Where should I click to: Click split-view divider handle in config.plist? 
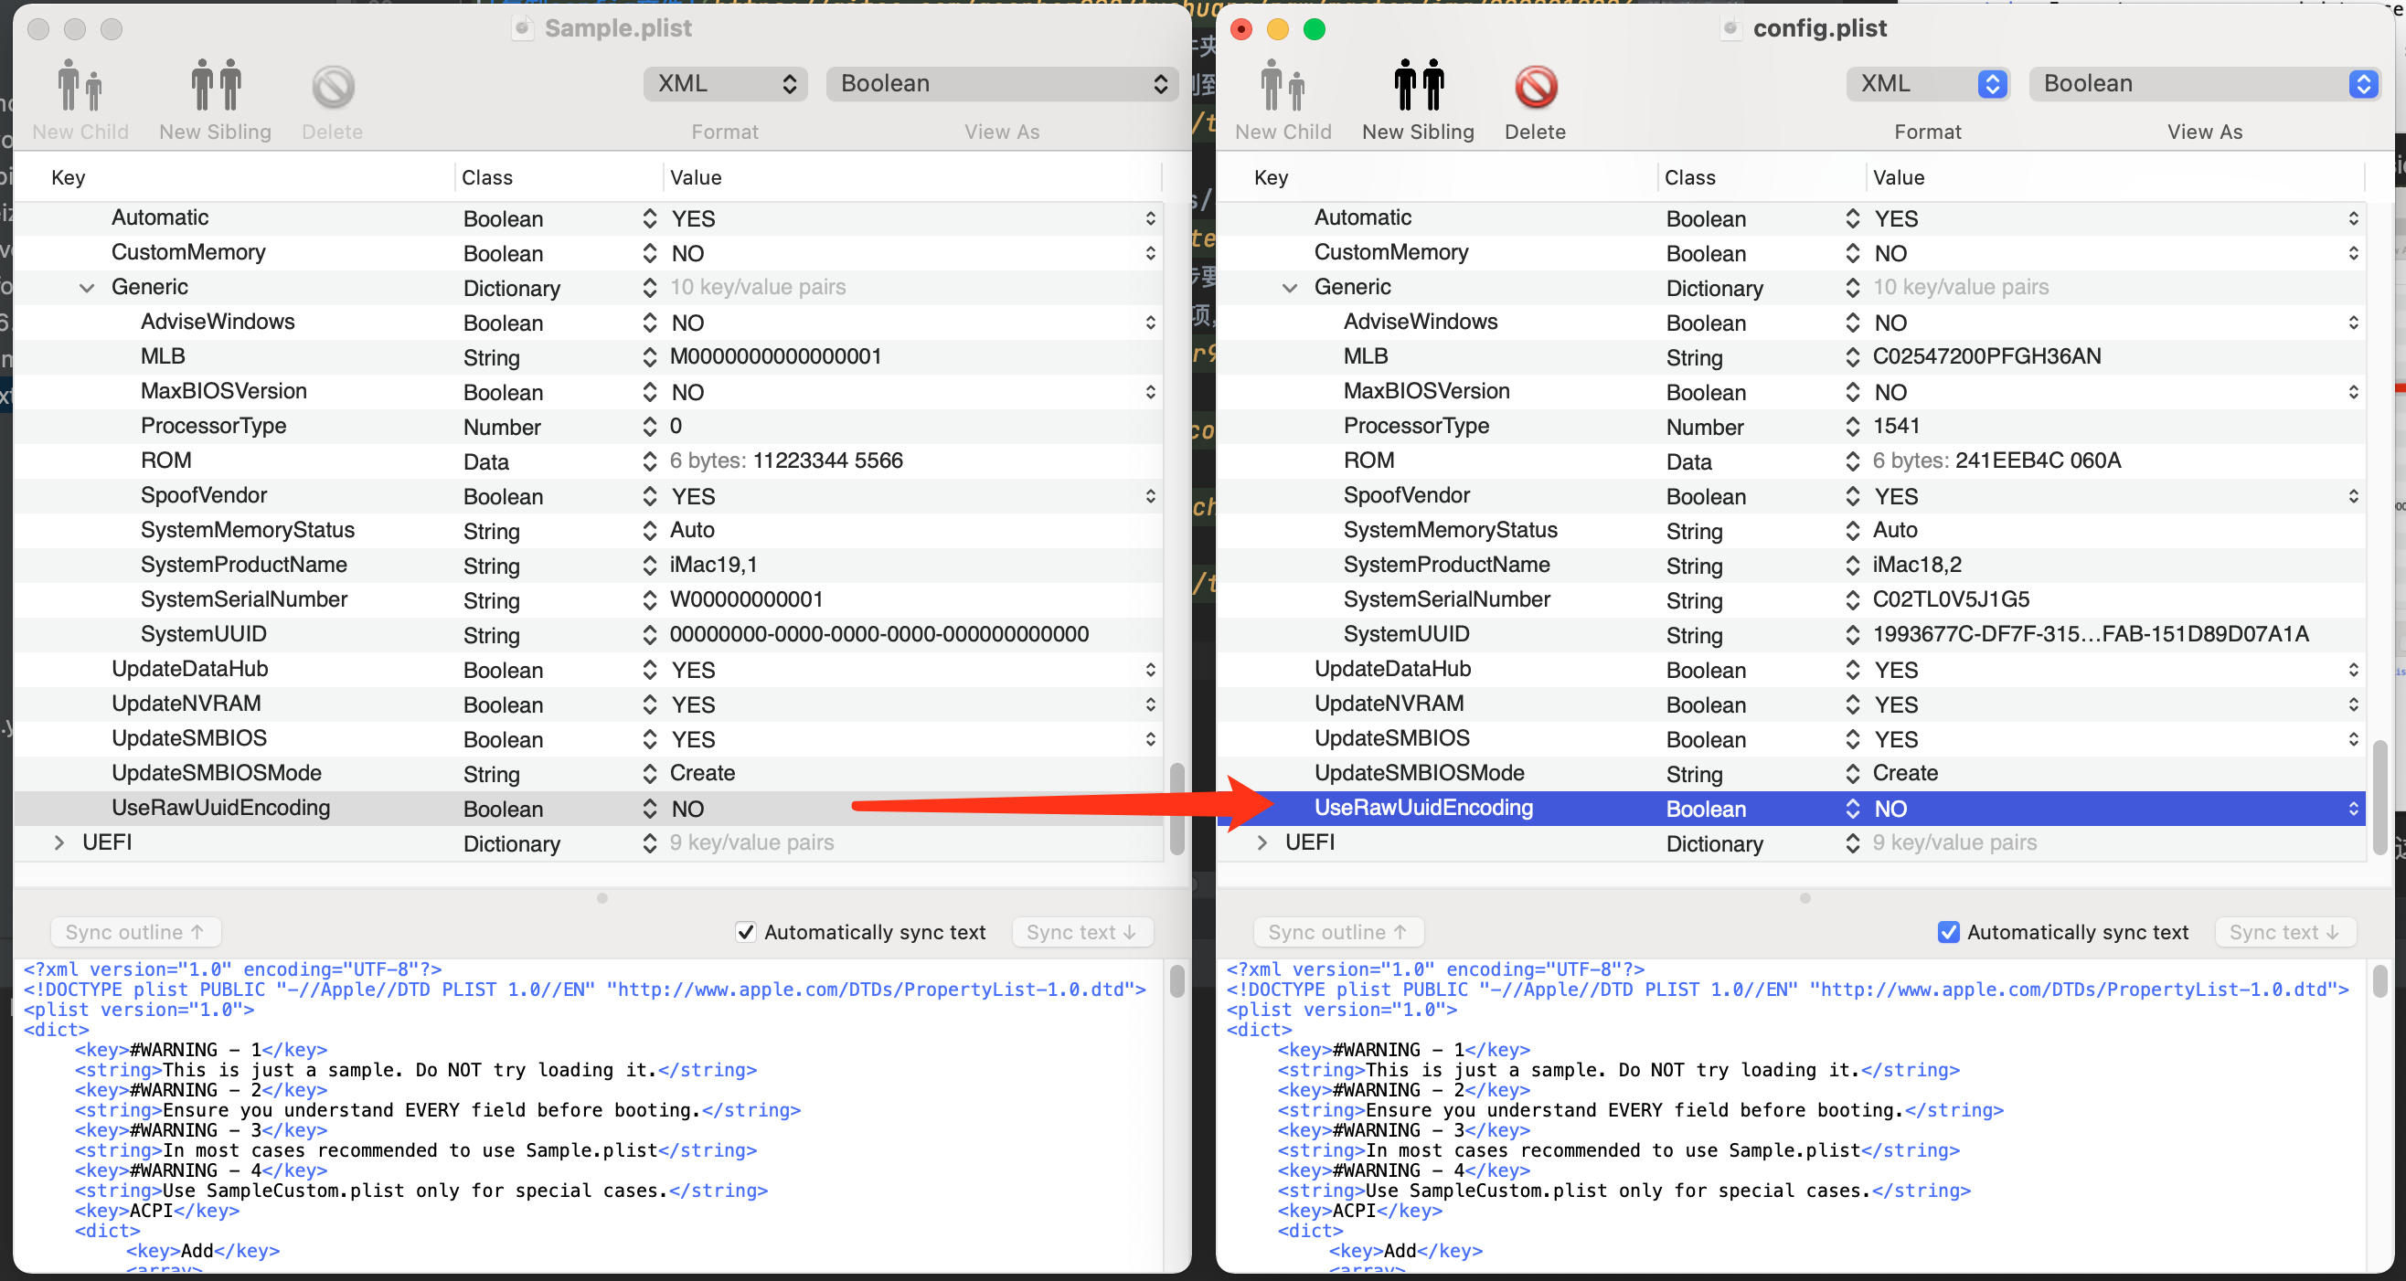(1804, 898)
